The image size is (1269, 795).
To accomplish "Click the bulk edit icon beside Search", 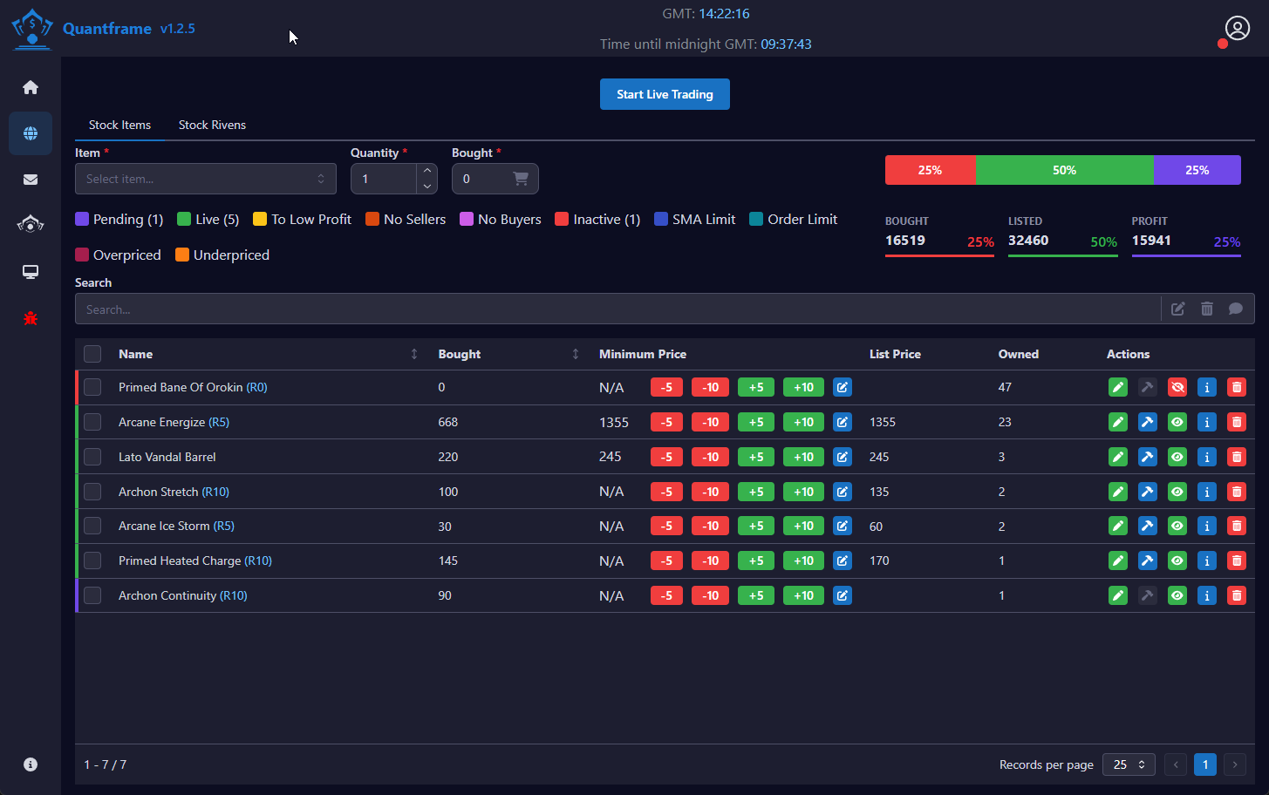I will pyautogui.click(x=1178, y=309).
